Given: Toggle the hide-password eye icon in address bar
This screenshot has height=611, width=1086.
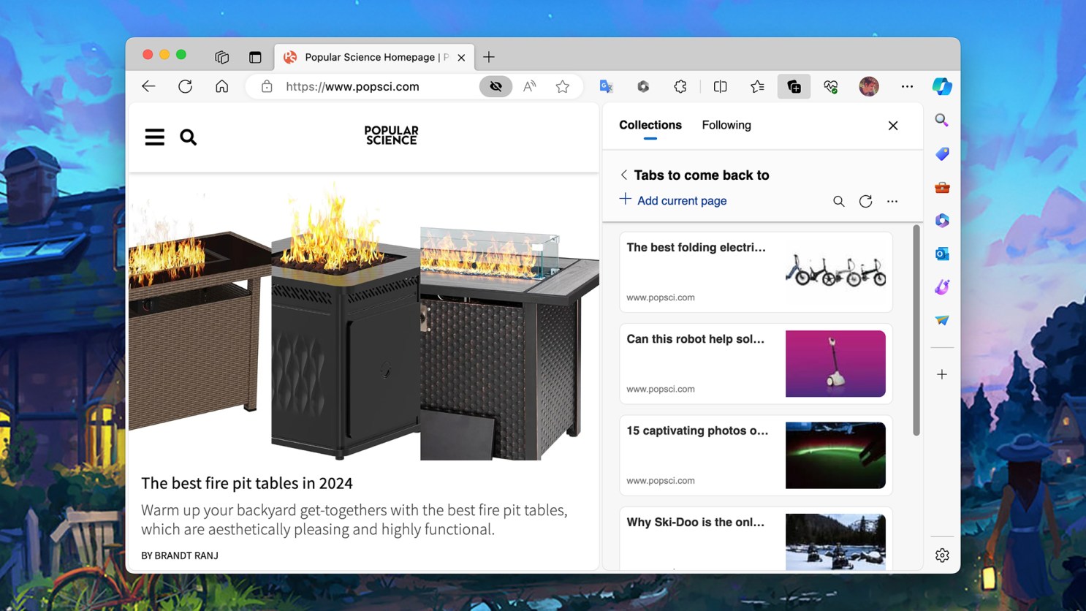Looking at the screenshot, I should pos(495,86).
